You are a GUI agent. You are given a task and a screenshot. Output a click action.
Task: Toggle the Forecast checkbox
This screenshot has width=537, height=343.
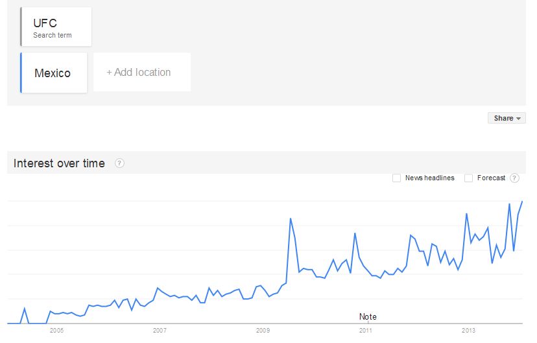(468, 178)
